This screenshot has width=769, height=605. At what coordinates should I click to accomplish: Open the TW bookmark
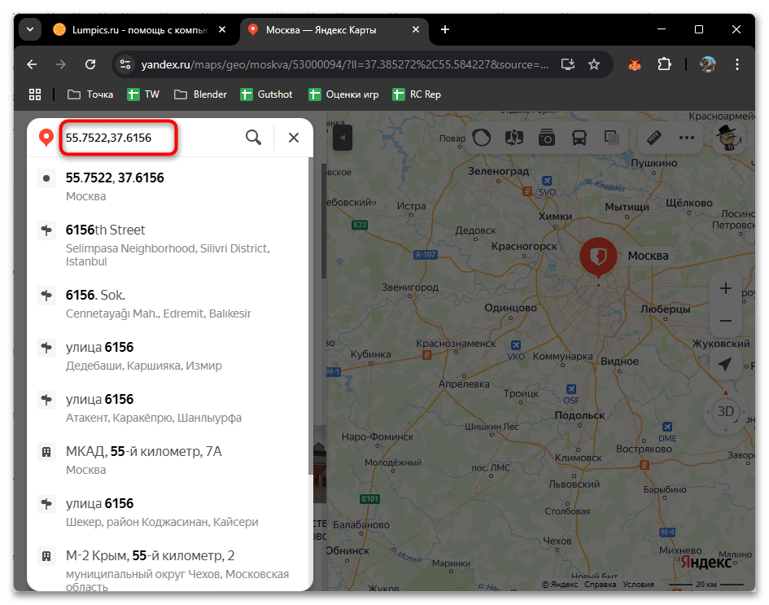[143, 94]
